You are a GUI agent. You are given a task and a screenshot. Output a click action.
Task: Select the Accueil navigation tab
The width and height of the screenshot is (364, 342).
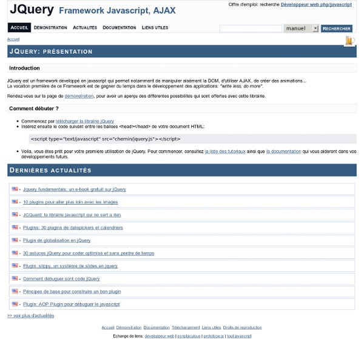(x=19, y=28)
